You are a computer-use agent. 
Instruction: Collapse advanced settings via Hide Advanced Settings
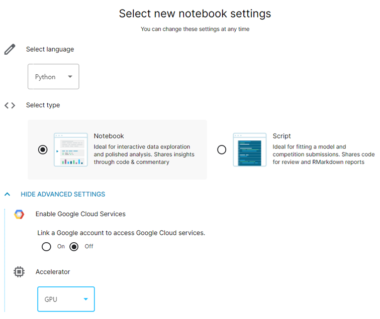pyautogui.click(x=63, y=194)
